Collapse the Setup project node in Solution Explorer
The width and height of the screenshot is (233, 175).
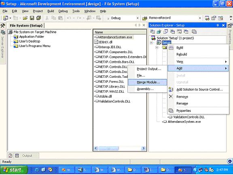pyautogui.click(x=151, y=43)
